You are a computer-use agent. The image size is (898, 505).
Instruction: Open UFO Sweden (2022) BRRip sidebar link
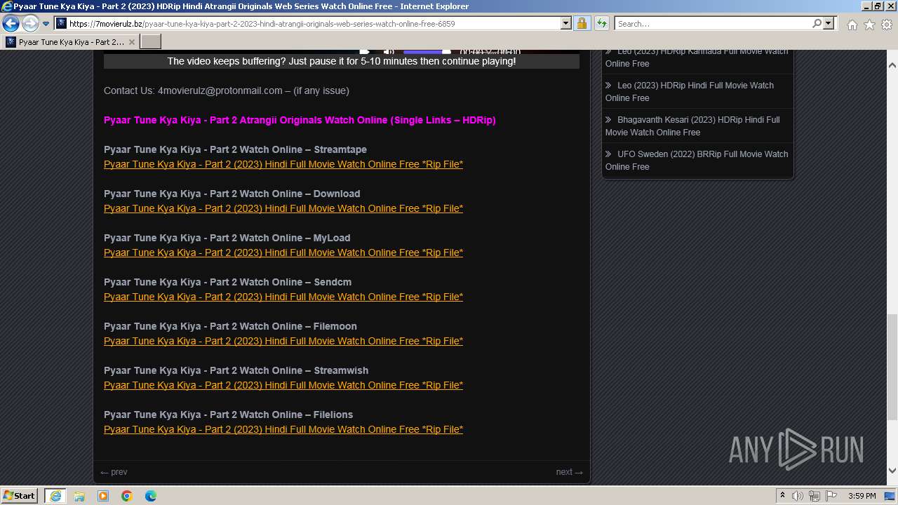tap(697, 160)
